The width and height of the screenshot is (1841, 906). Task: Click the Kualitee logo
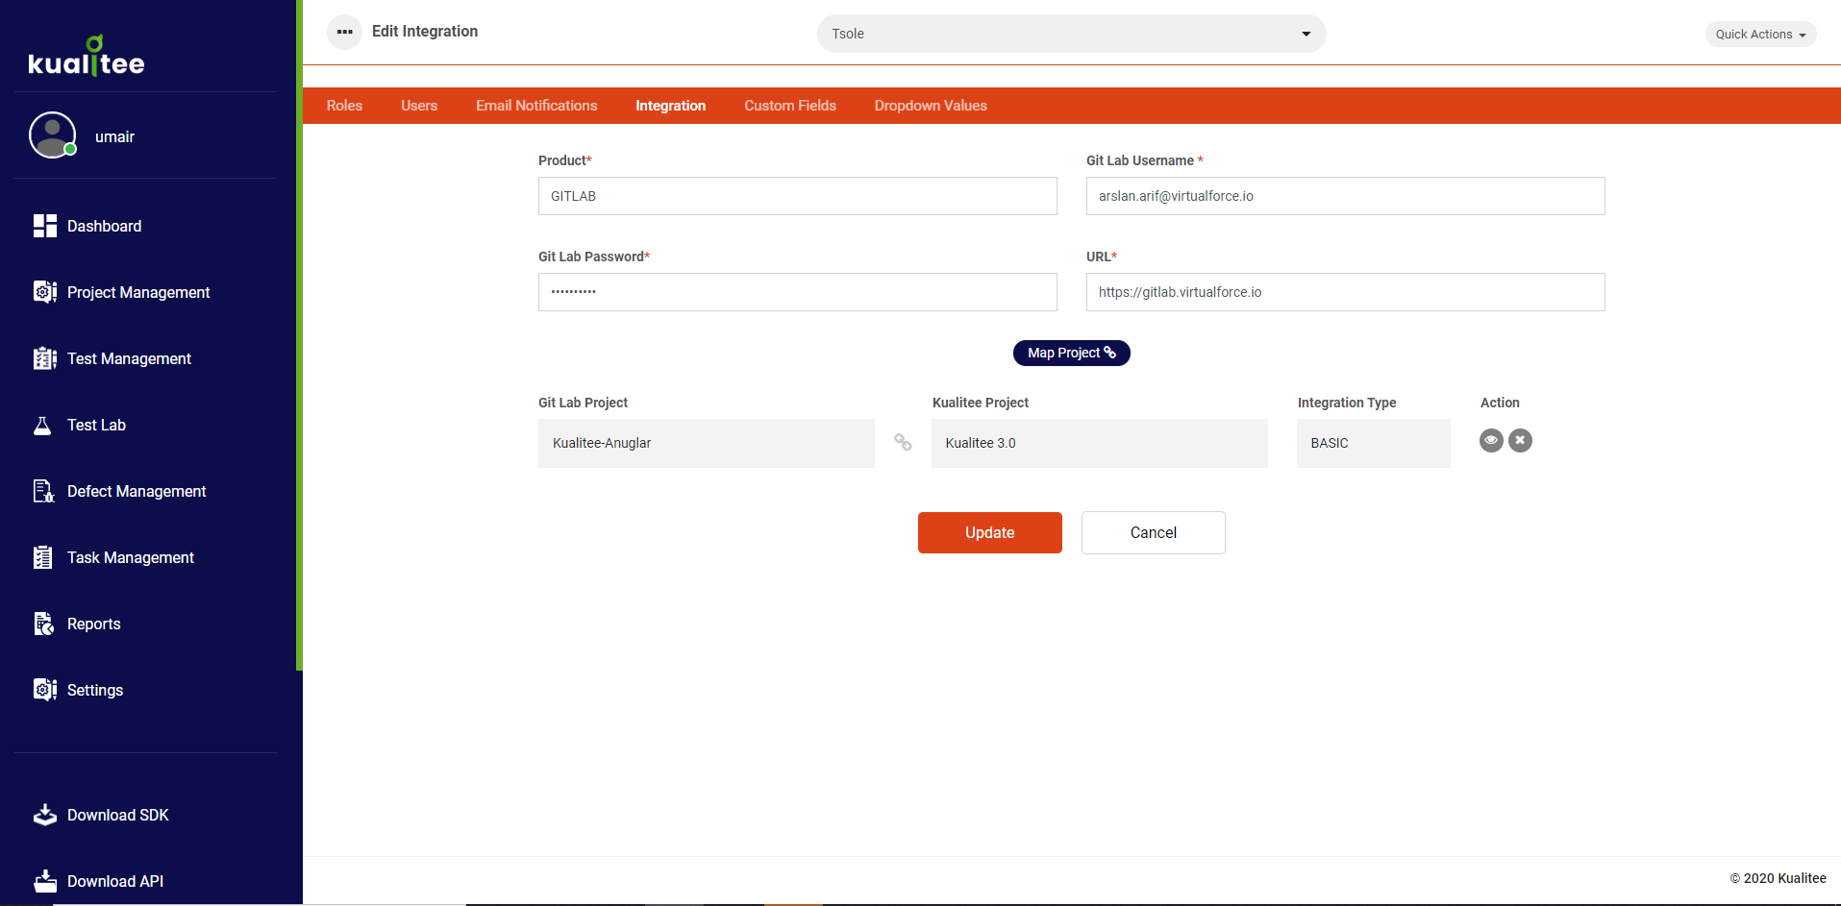click(x=87, y=56)
